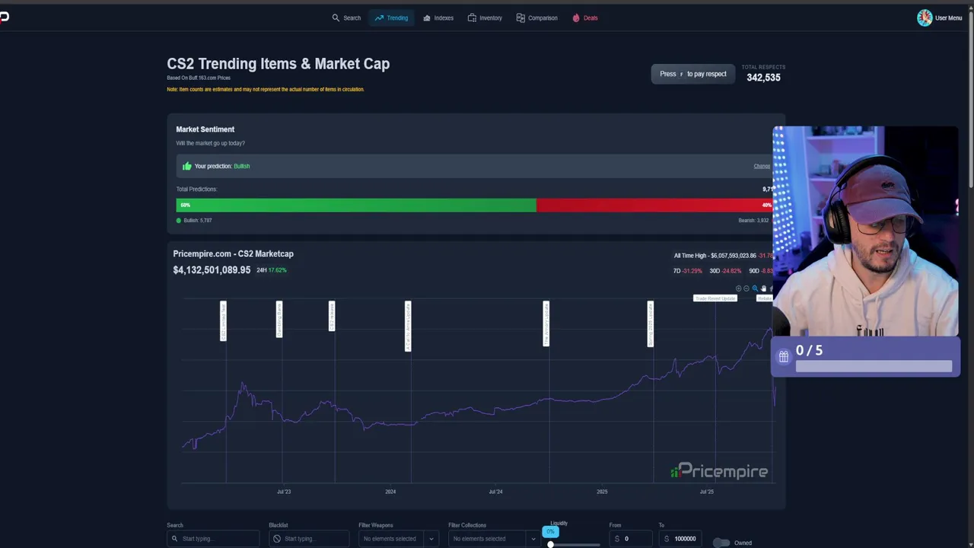The width and height of the screenshot is (974, 548).
Task: Click the gift icon on stream goal widget
Action: (784, 356)
